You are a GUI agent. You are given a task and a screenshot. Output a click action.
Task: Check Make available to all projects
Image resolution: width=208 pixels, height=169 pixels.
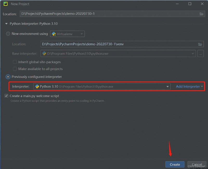tap(15, 69)
